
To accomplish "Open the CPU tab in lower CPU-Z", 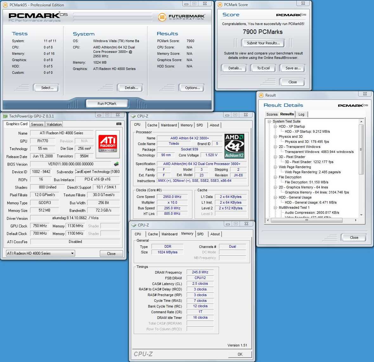I will point(138,234).
